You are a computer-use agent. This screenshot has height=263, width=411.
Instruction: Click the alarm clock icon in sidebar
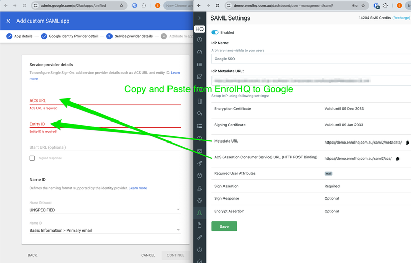point(199,176)
